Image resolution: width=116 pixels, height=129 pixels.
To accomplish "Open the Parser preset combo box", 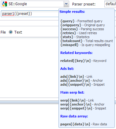I will click(110, 4).
